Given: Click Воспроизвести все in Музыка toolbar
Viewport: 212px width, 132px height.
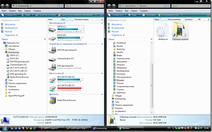Looking at the screenshot, I should coord(169,15).
